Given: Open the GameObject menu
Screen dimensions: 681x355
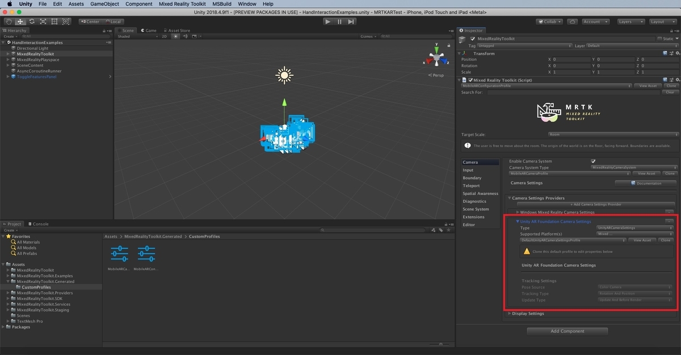Looking at the screenshot, I should pos(104,4).
